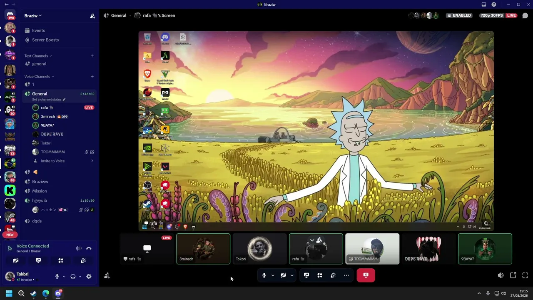Select the general text channel
The image size is (533, 300).
click(x=60, y=64)
